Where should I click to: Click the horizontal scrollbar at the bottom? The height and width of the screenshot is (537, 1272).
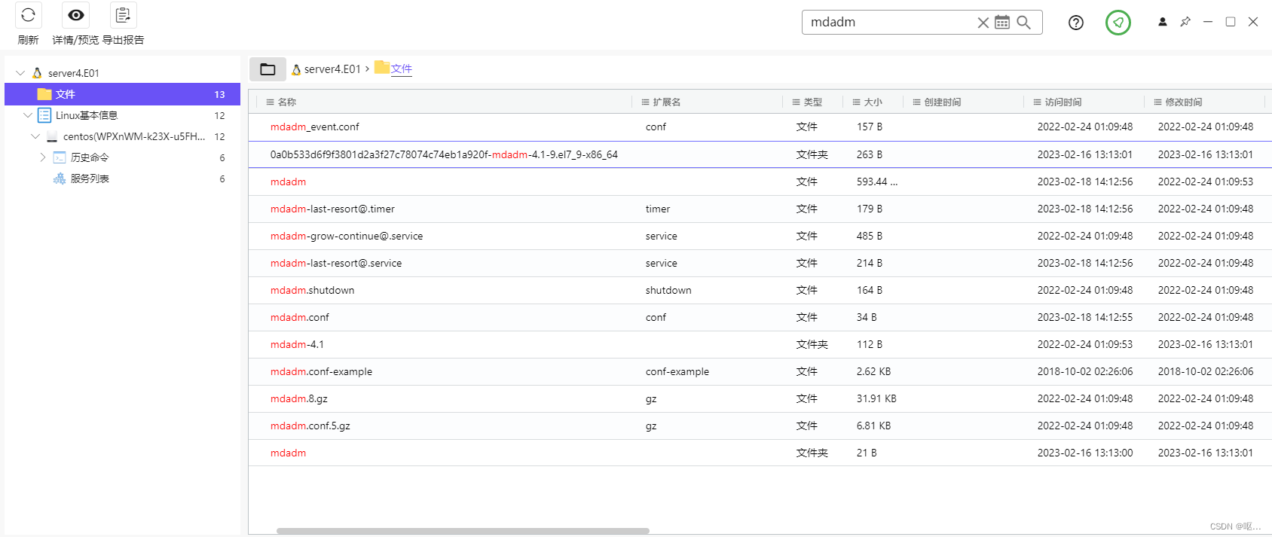463,531
